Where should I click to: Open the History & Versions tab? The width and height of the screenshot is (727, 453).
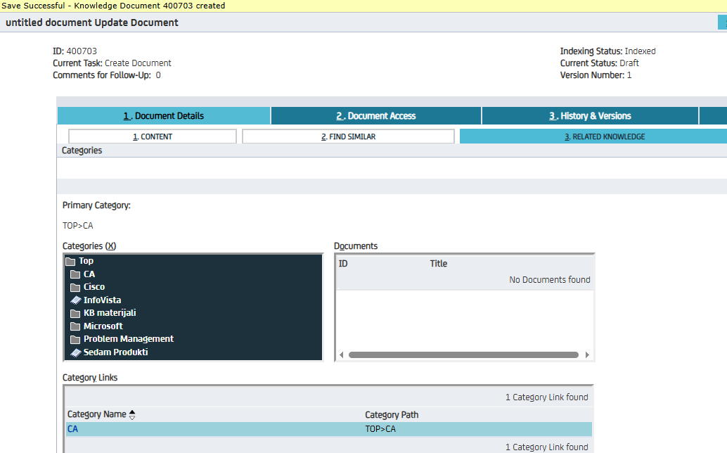click(590, 116)
